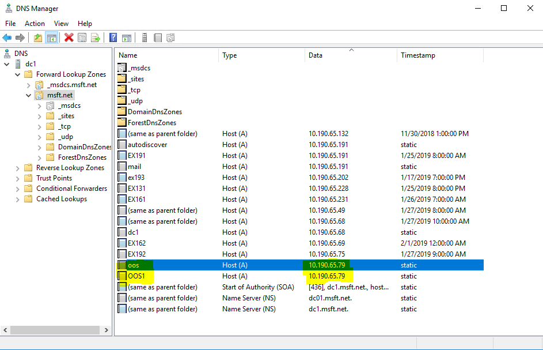543x350 pixels.
Task: Open Properties from the toolbar
Action: [82, 37]
